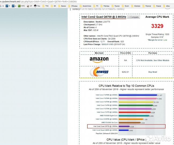Click the 'PassMark Software © 2008-2016' text
This screenshot has width=174, height=145.
(x=106, y=133)
